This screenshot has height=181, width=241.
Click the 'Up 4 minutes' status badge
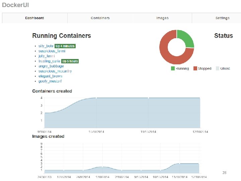coord(65,46)
